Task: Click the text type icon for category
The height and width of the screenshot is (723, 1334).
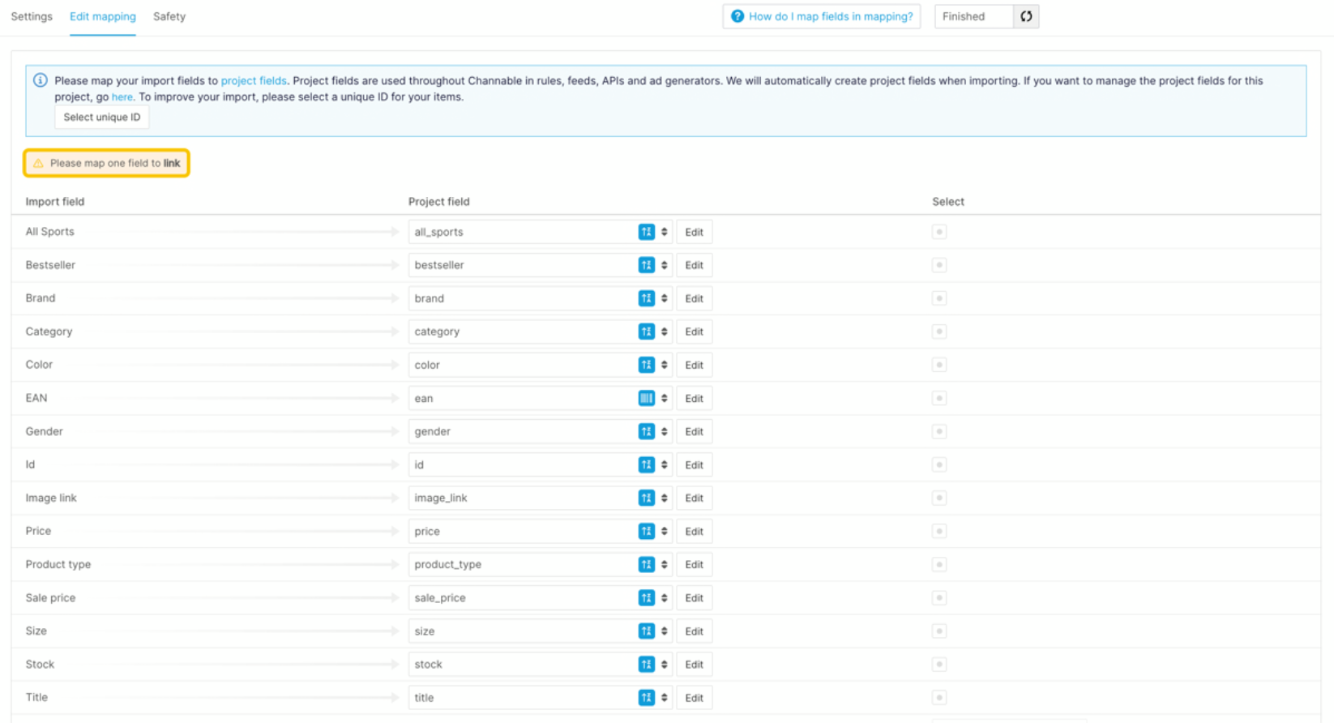Action: (646, 332)
